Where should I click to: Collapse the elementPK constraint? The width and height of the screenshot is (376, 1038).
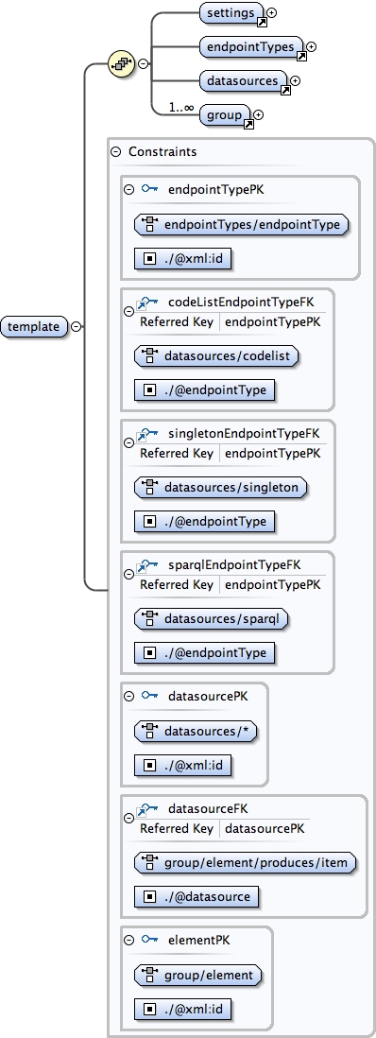pos(129,940)
